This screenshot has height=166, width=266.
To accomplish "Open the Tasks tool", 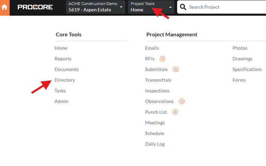I will [60, 91].
